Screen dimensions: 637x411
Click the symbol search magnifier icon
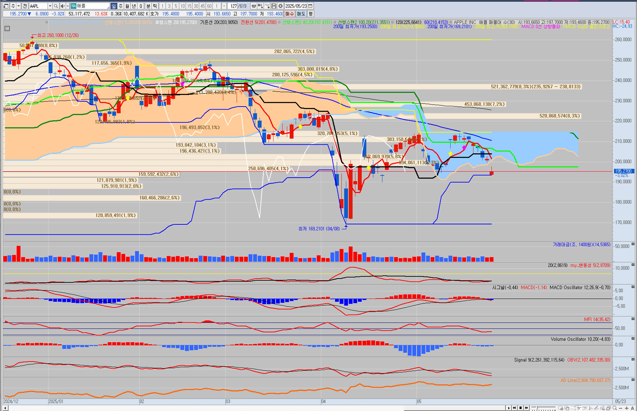pyautogui.click(x=56, y=6)
